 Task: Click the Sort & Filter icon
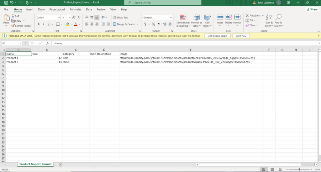click(x=269, y=17)
